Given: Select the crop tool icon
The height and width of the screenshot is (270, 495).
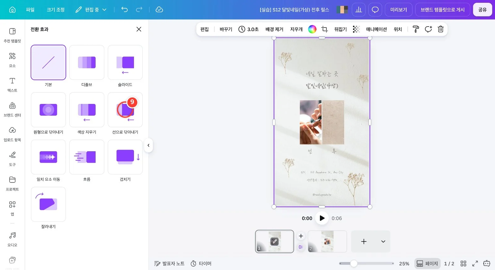Looking at the screenshot, I should pos(325,29).
